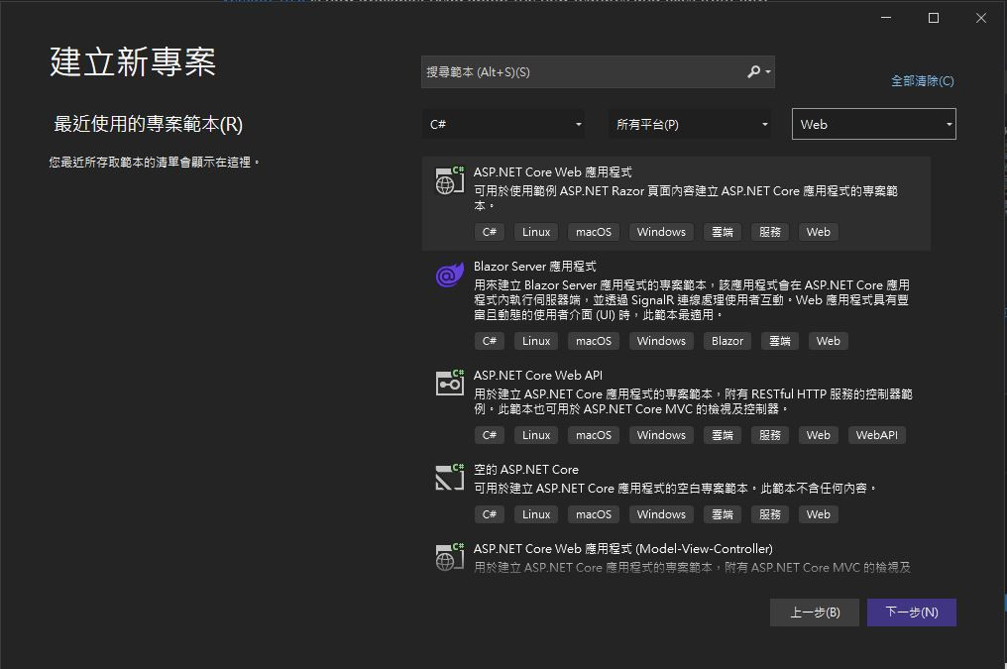
Task: Select the ASP.NET Core Web 應用程式 template icon
Action: tap(450, 179)
